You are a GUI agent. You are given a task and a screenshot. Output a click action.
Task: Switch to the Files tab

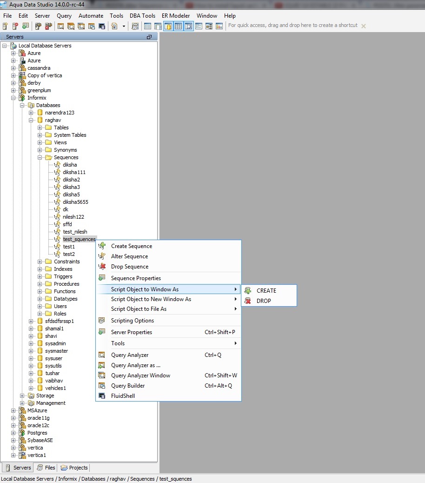(46, 468)
